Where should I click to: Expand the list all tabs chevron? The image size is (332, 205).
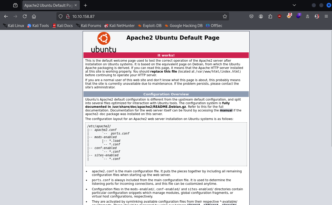click(x=294, y=5)
